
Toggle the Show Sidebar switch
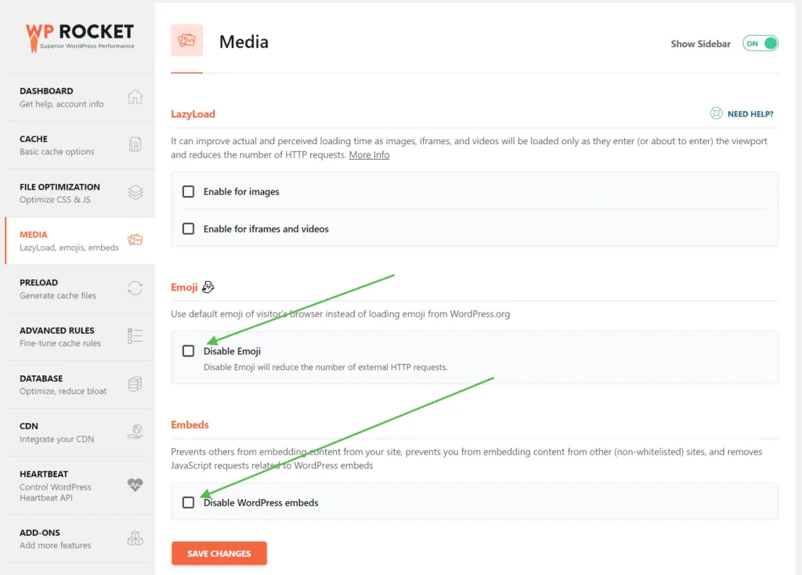click(x=760, y=44)
